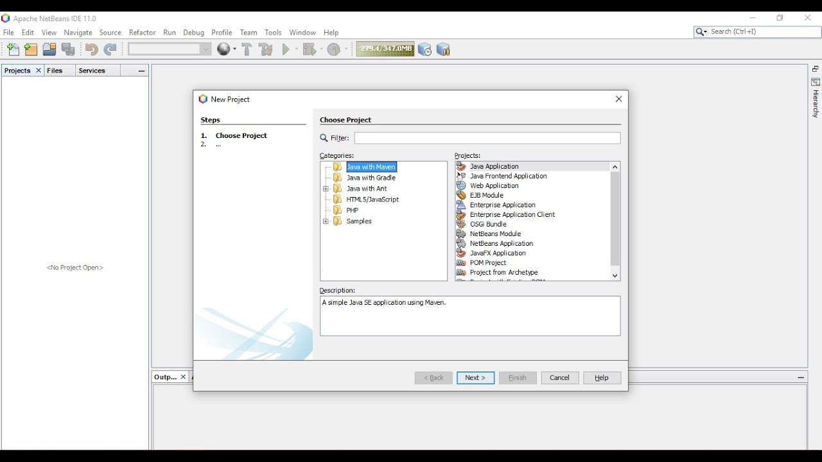Click the Build Project hammer icon

(247, 49)
